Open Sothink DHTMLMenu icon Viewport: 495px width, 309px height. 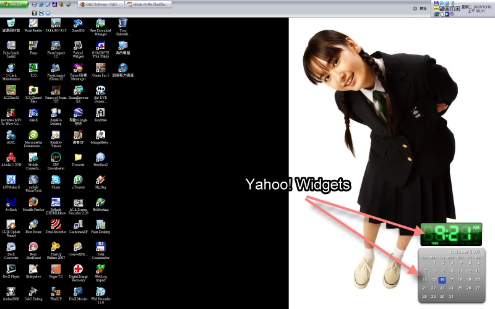pos(56,206)
